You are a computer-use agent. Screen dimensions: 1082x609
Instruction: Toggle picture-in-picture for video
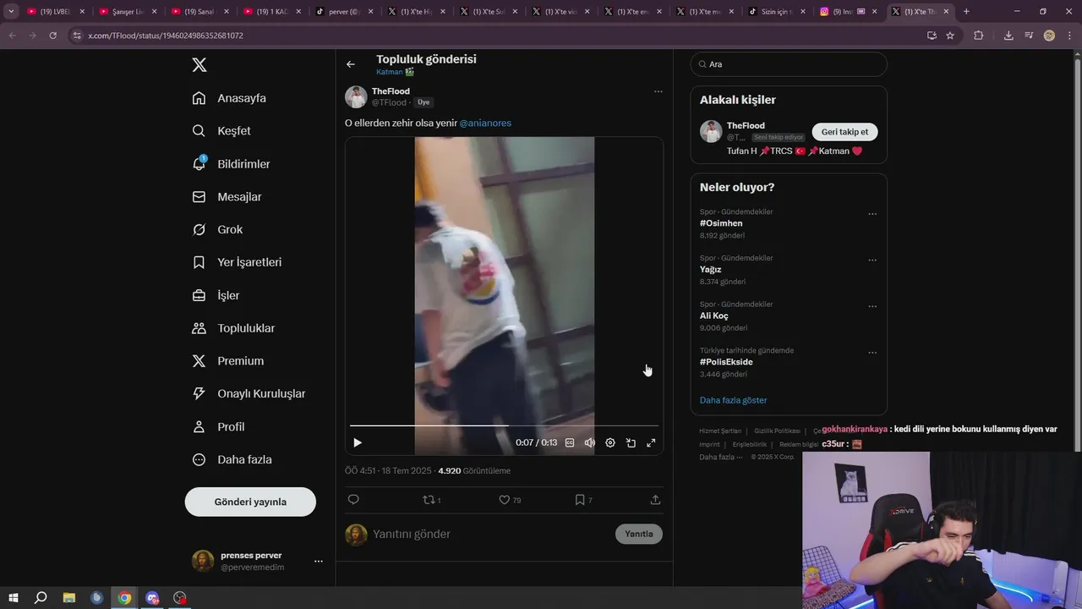coord(631,443)
